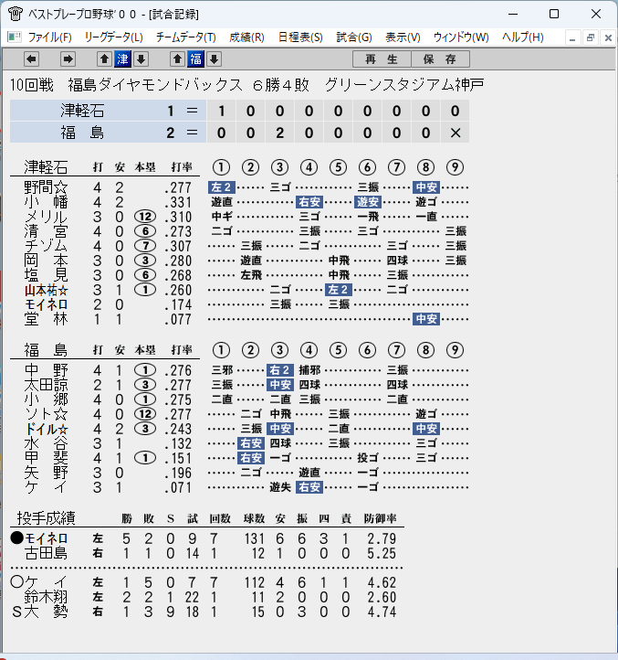Open the 表示(V) menu

click(x=403, y=37)
